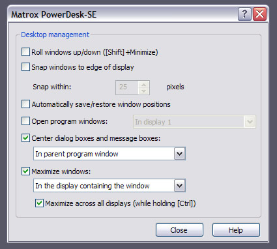
Task: Increase Snap within value with up arrow
Action: 143,84
